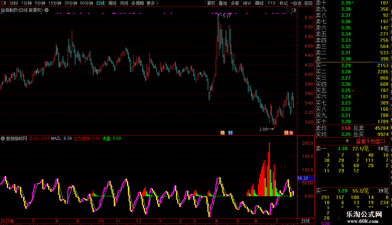Click the 返回 back button
392x225 pixels.
tap(308, 3)
